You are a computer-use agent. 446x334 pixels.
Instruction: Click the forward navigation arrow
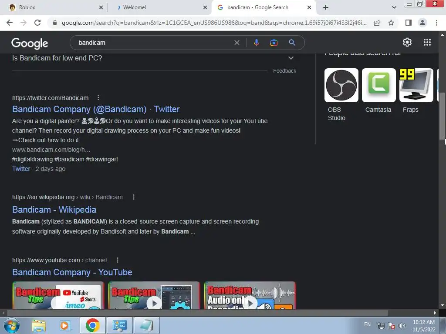click(x=24, y=23)
